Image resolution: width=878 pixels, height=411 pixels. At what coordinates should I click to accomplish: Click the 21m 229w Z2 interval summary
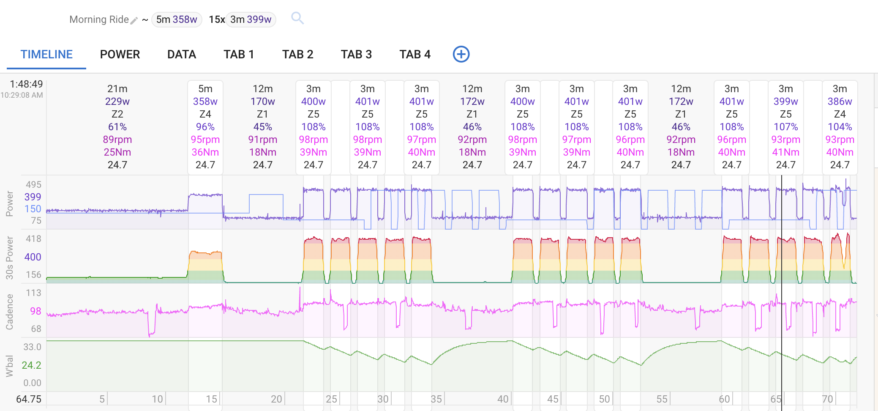[117, 127]
